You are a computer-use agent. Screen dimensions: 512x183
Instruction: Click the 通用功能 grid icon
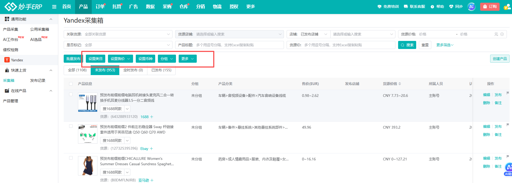7,19
